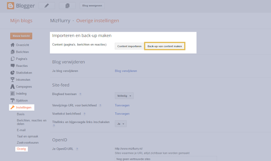Open the Titellinks inschakelen Ja dropdown
271x161 pixels.
point(121,124)
